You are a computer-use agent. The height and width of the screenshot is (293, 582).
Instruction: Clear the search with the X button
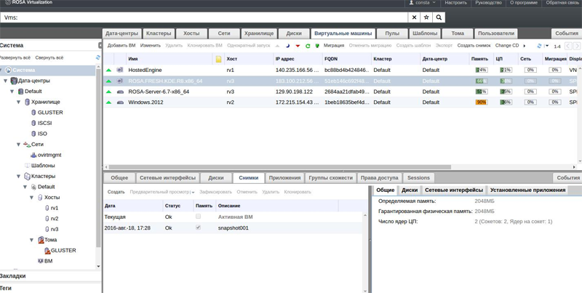(414, 17)
